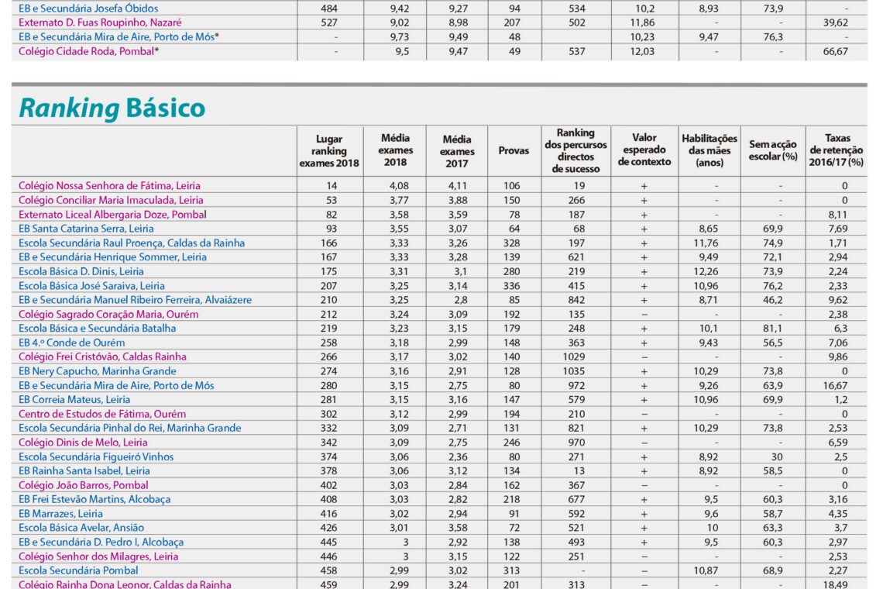This screenshot has height=589, width=883.
Task: Select 'Colégio João Barros, Pombal'
Action: click(84, 485)
